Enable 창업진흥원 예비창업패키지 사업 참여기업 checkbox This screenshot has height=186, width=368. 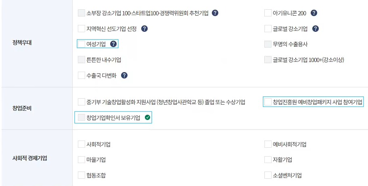pyautogui.click(x=268, y=102)
